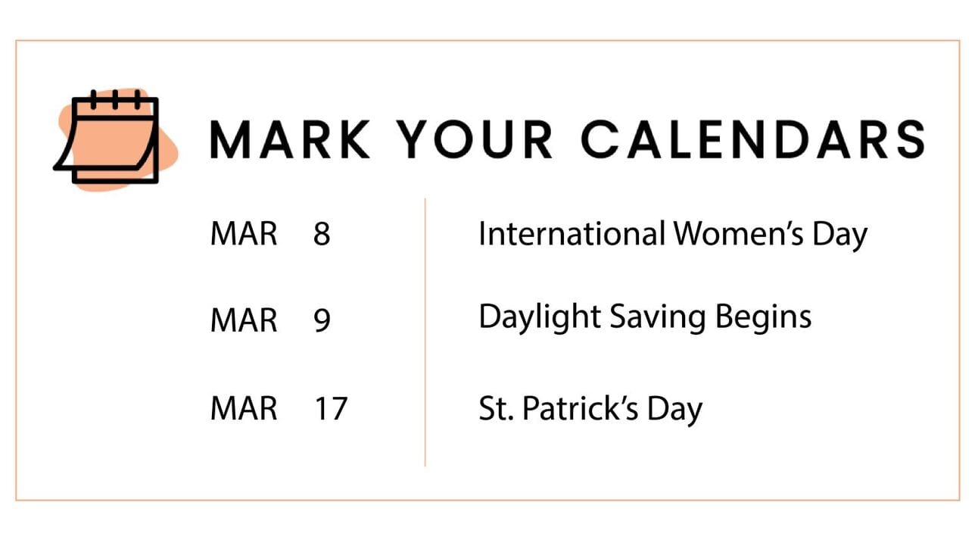The height and width of the screenshot is (543, 978).
Task: Click the MARK YOUR CALENDARS heading
Action: pos(567,139)
